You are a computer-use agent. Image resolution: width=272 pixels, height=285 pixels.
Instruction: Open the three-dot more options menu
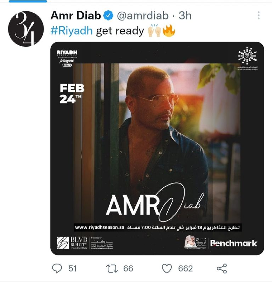259,16
